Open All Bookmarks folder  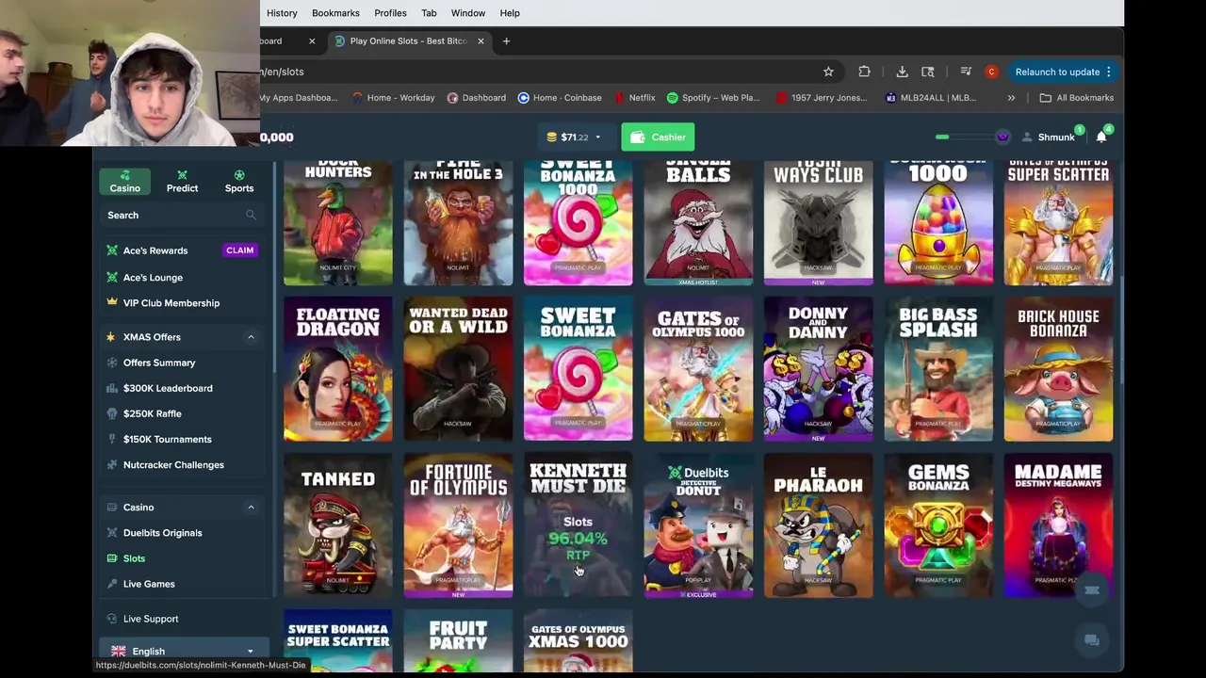(1076, 98)
